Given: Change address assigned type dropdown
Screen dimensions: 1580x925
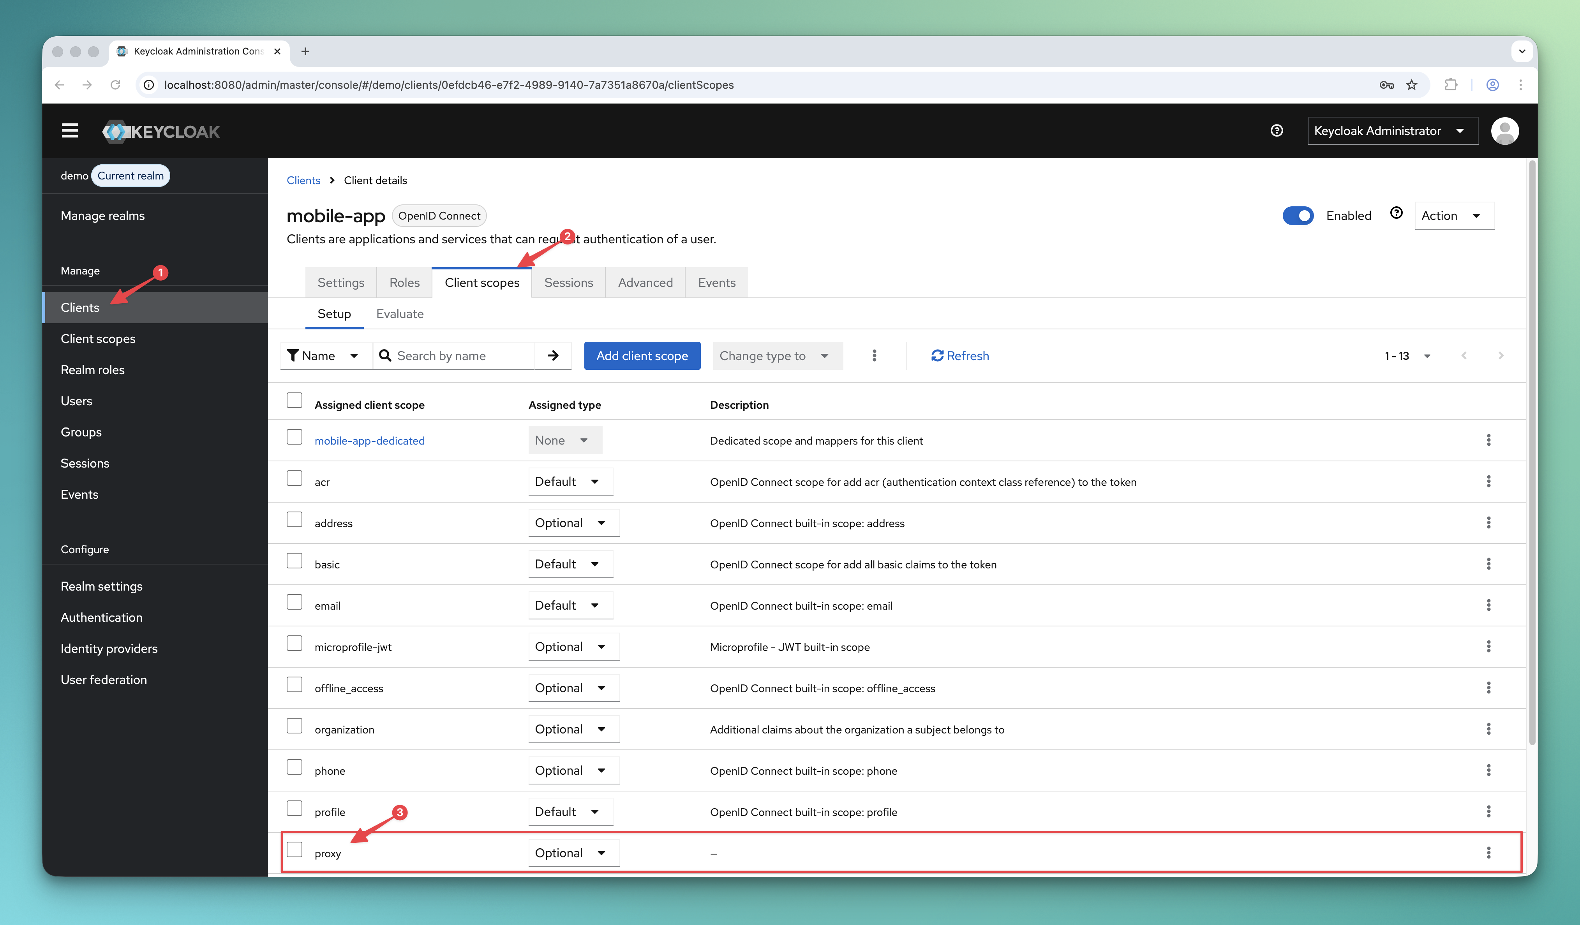Looking at the screenshot, I should click(x=574, y=523).
